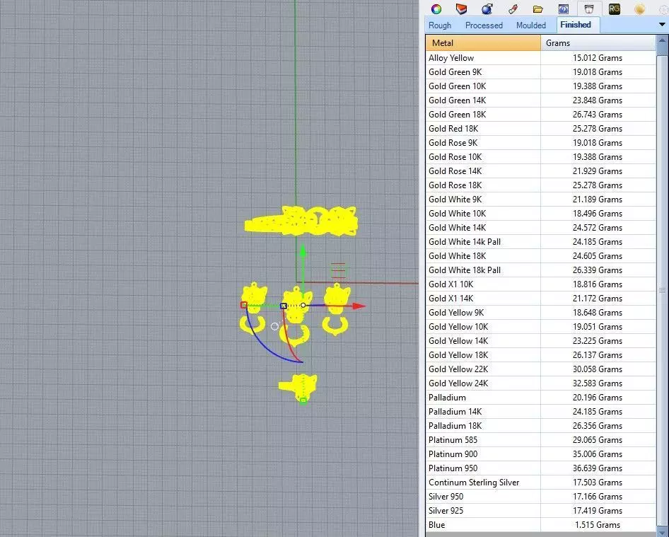
Task: Select the Palladium metal name cell
Action: [483, 397]
